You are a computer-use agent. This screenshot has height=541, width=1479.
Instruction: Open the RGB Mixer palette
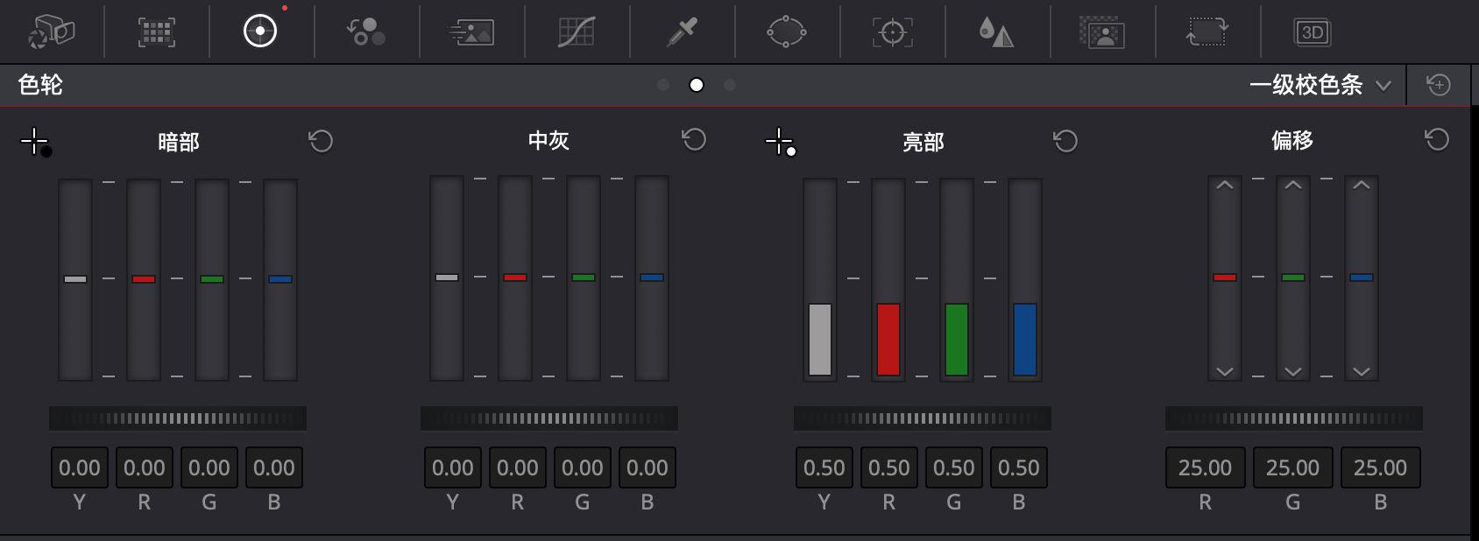pos(366,32)
